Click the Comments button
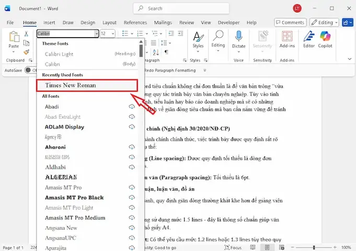The image size is (356, 251). [290, 22]
